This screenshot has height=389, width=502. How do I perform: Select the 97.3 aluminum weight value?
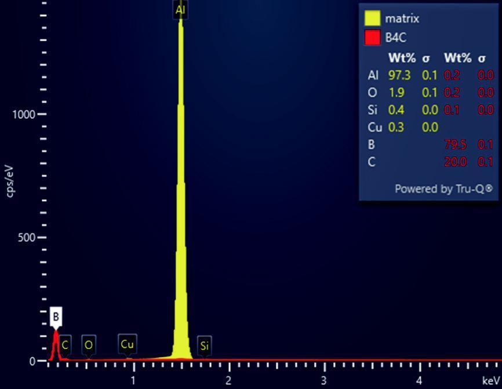point(399,75)
